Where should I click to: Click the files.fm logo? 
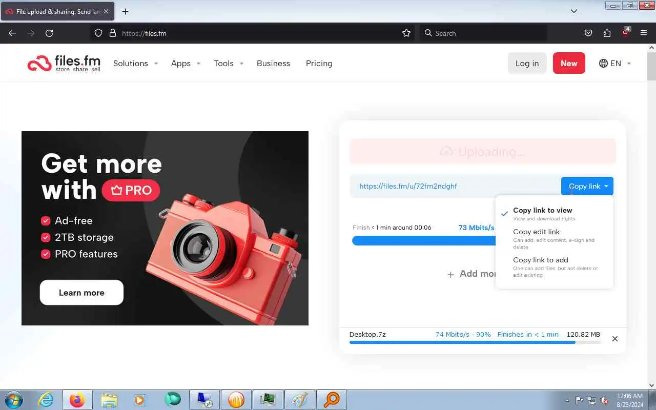coord(64,64)
